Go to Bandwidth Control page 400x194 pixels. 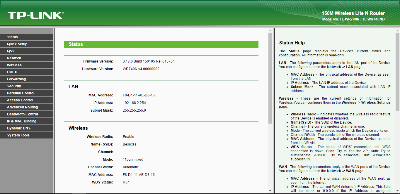[26, 114]
